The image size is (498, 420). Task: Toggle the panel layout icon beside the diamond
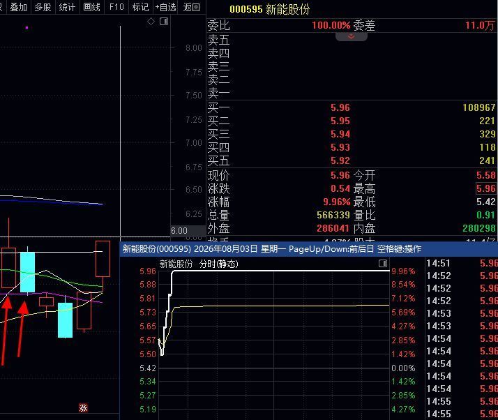(164, 22)
